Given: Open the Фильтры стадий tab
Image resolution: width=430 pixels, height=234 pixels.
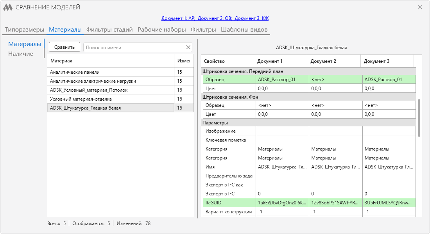Looking at the screenshot, I should click(x=109, y=30).
